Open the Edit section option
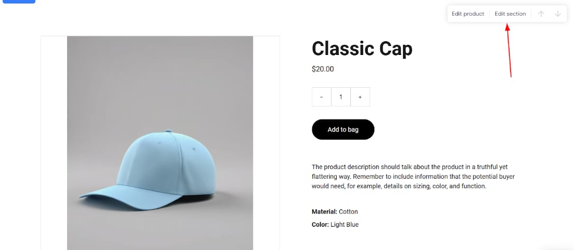This screenshot has height=250, width=574. [x=510, y=14]
